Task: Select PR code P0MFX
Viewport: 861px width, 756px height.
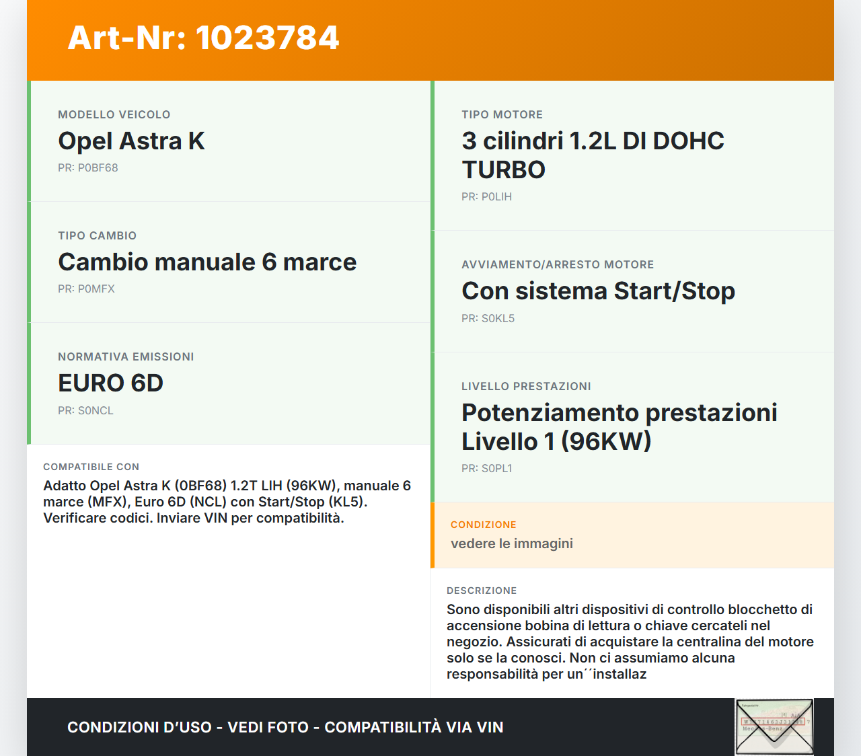Action: pyautogui.click(x=87, y=289)
